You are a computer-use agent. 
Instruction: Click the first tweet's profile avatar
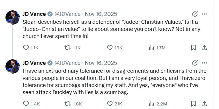[x=13, y=18]
